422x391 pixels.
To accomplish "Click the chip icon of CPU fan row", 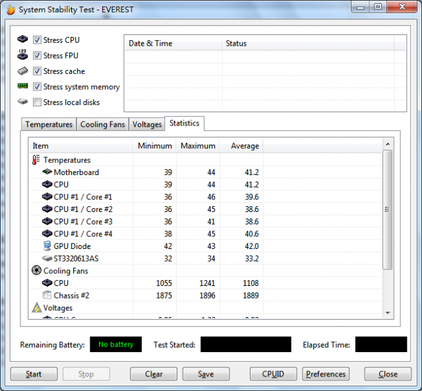I will click(x=47, y=283).
